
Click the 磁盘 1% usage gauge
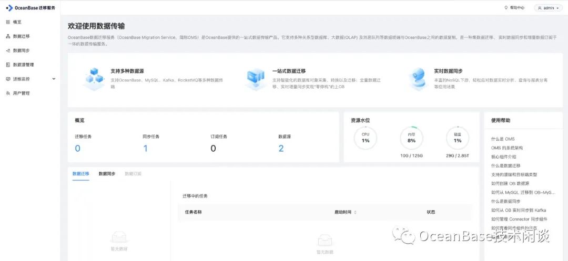[x=458, y=138]
